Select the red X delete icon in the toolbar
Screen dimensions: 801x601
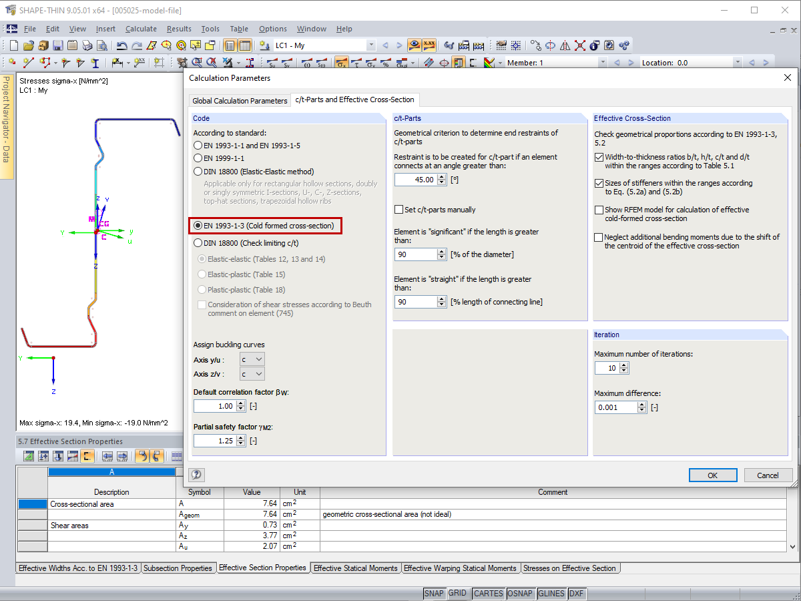click(x=579, y=45)
